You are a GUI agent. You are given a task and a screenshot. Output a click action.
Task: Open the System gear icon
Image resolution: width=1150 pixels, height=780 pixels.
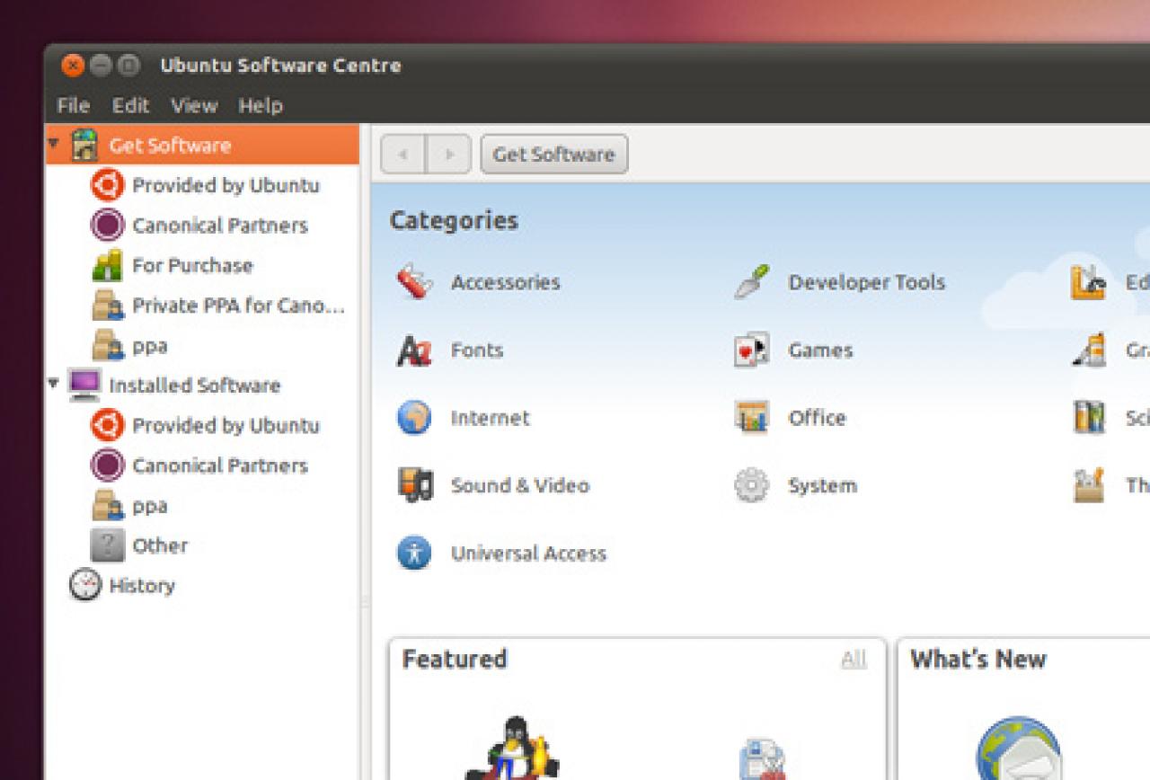[751, 485]
